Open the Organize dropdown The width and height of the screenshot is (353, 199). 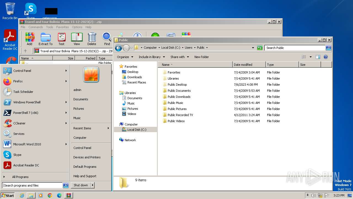[125, 57]
